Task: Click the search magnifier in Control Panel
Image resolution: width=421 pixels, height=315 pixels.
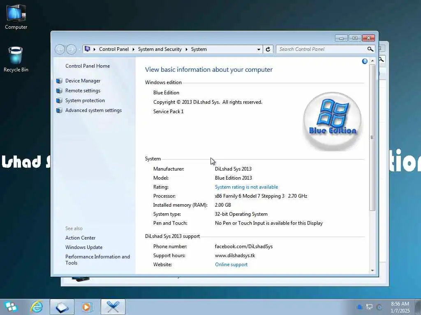Action: [x=370, y=49]
